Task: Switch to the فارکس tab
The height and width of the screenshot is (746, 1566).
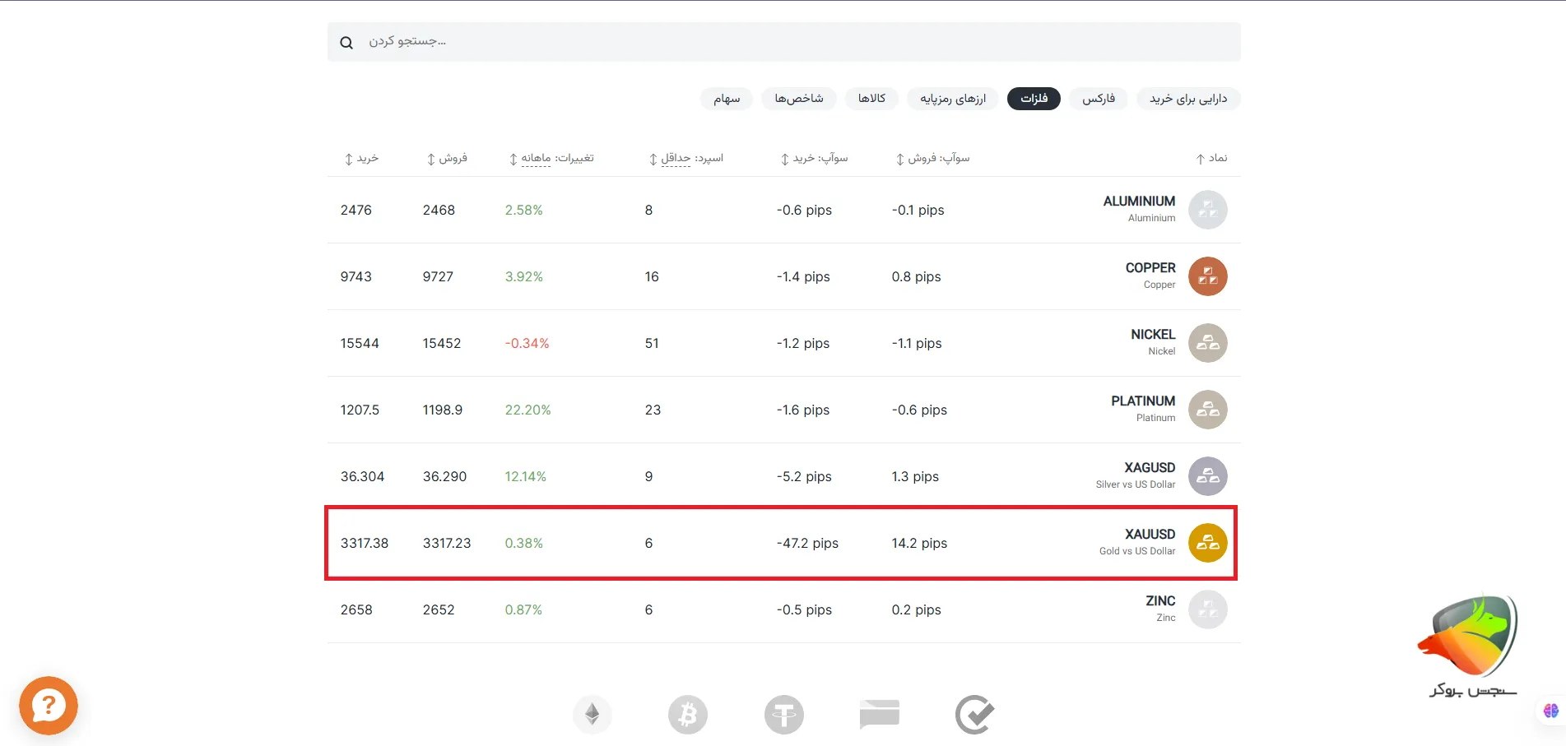Action: 1098,99
